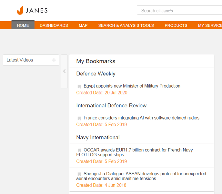The image size is (222, 194).
Task: Click the Defence Weekly section heading
Action: point(96,74)
